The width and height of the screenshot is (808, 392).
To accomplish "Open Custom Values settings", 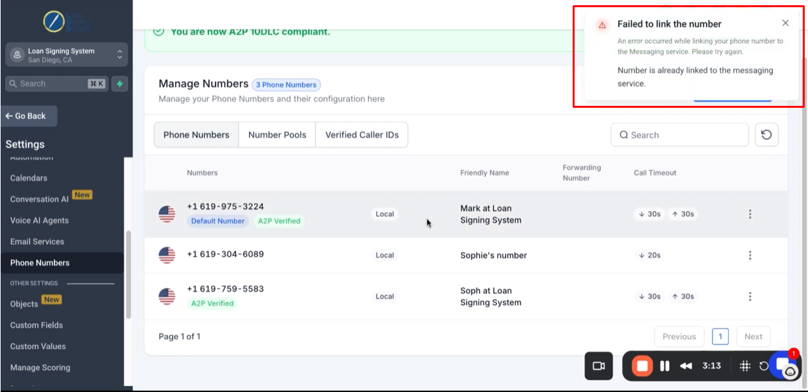I will 38,346.
